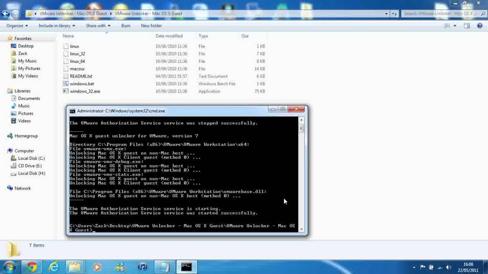Switch to cmd.exe taskbar button
The image size is (488, 274).
[186, 267]
